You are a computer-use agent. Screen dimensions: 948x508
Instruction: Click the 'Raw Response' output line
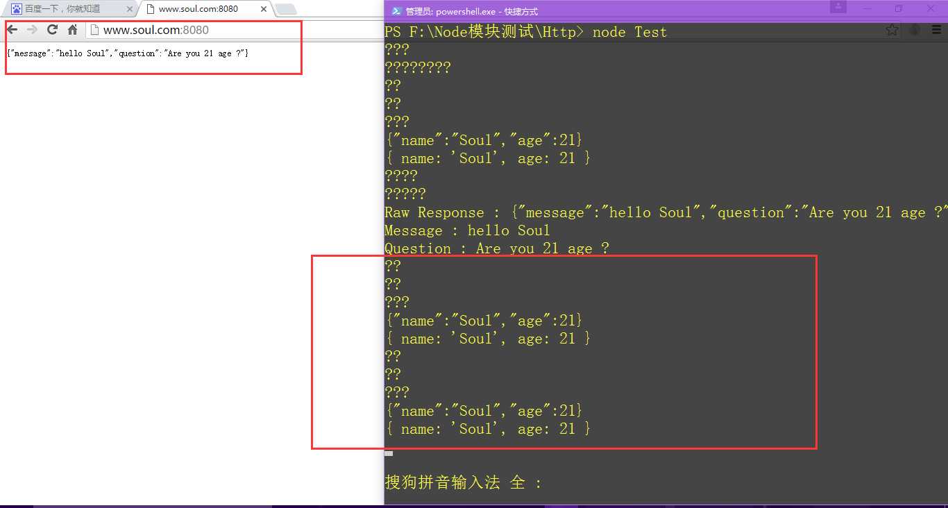pos(666,212)
